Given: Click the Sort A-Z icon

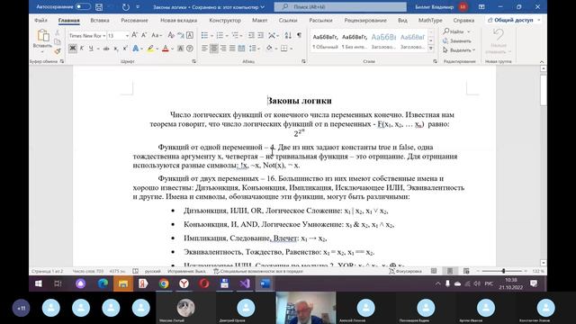Looking at the screenshot, I should (x=288, y=35).
